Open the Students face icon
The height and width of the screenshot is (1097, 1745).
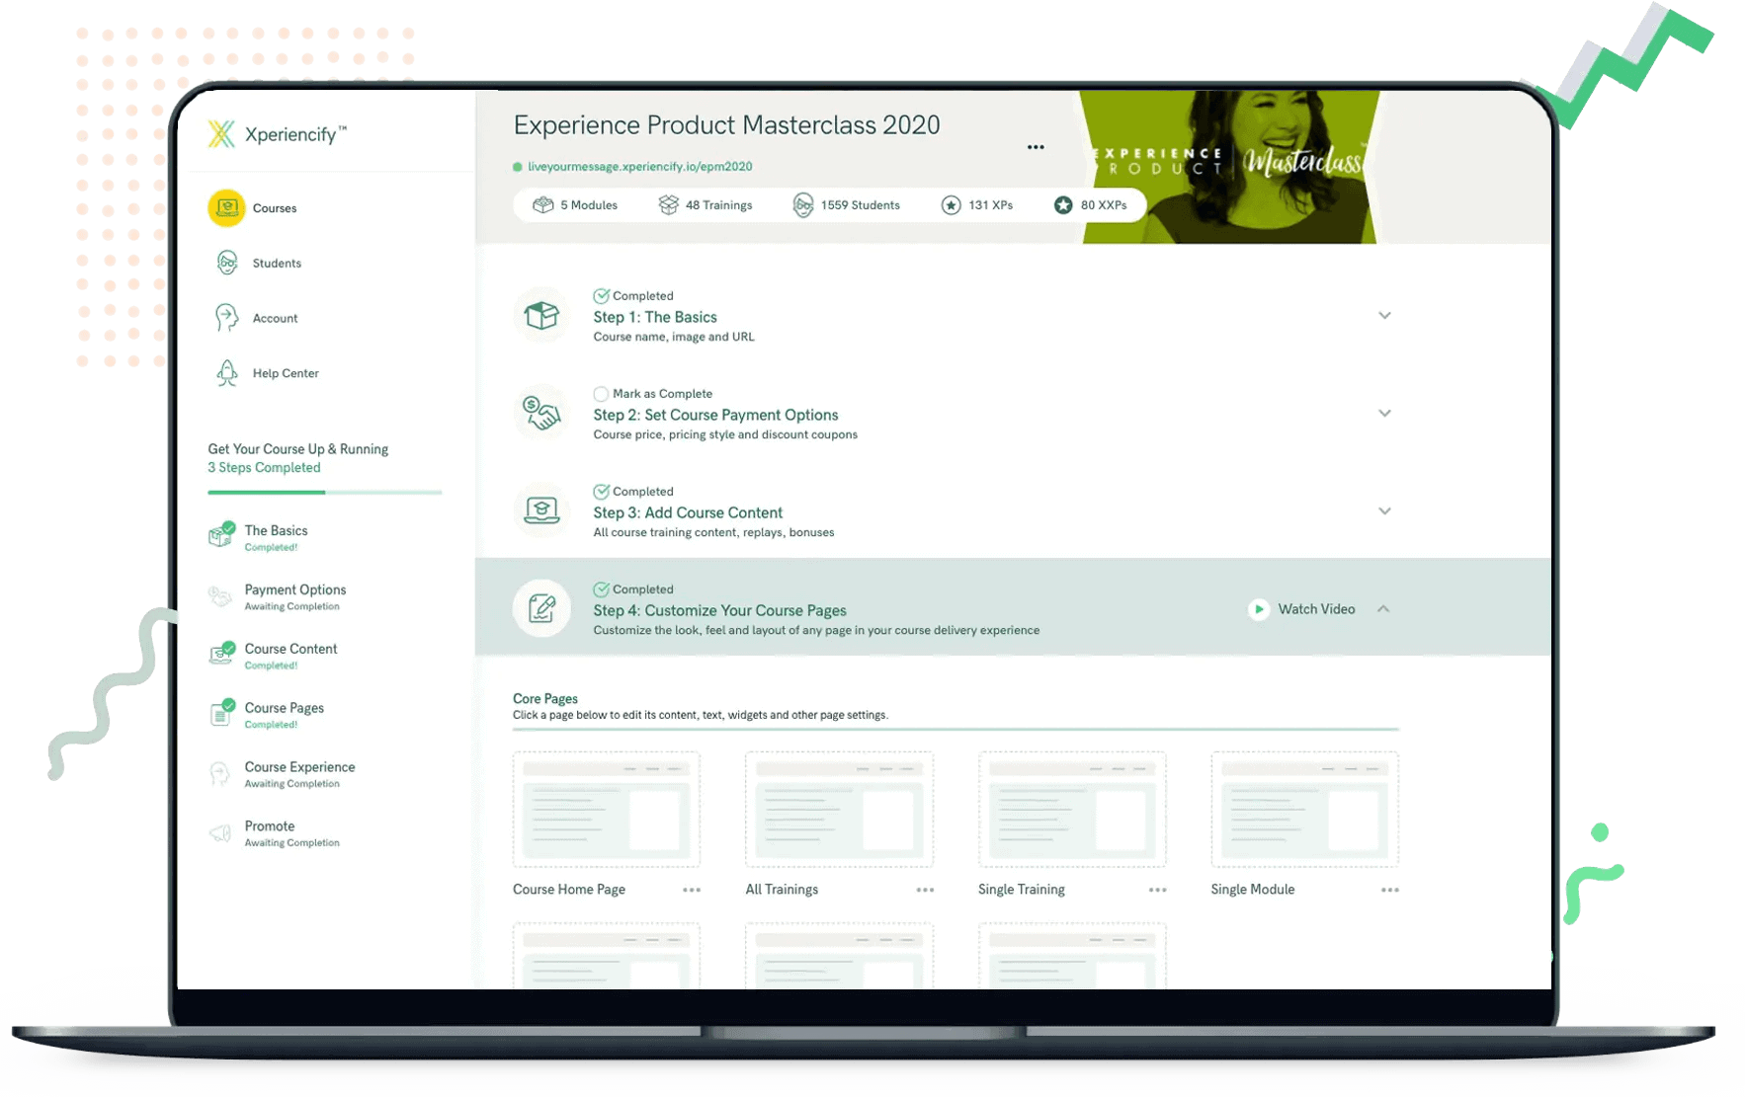[227, 263]
